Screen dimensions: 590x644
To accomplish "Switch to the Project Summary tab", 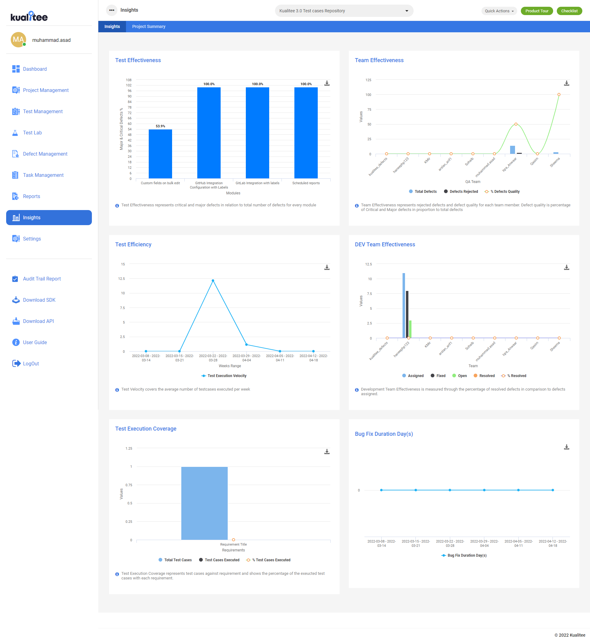I will (148, 26).
